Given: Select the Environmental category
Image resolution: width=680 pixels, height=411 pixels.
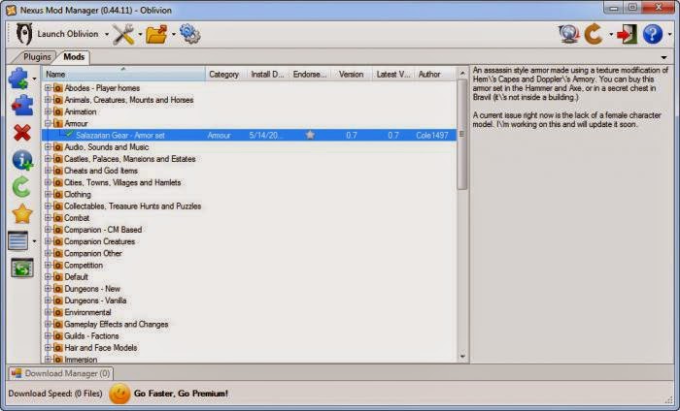Looking at the screenshot, I should point(87,312).
